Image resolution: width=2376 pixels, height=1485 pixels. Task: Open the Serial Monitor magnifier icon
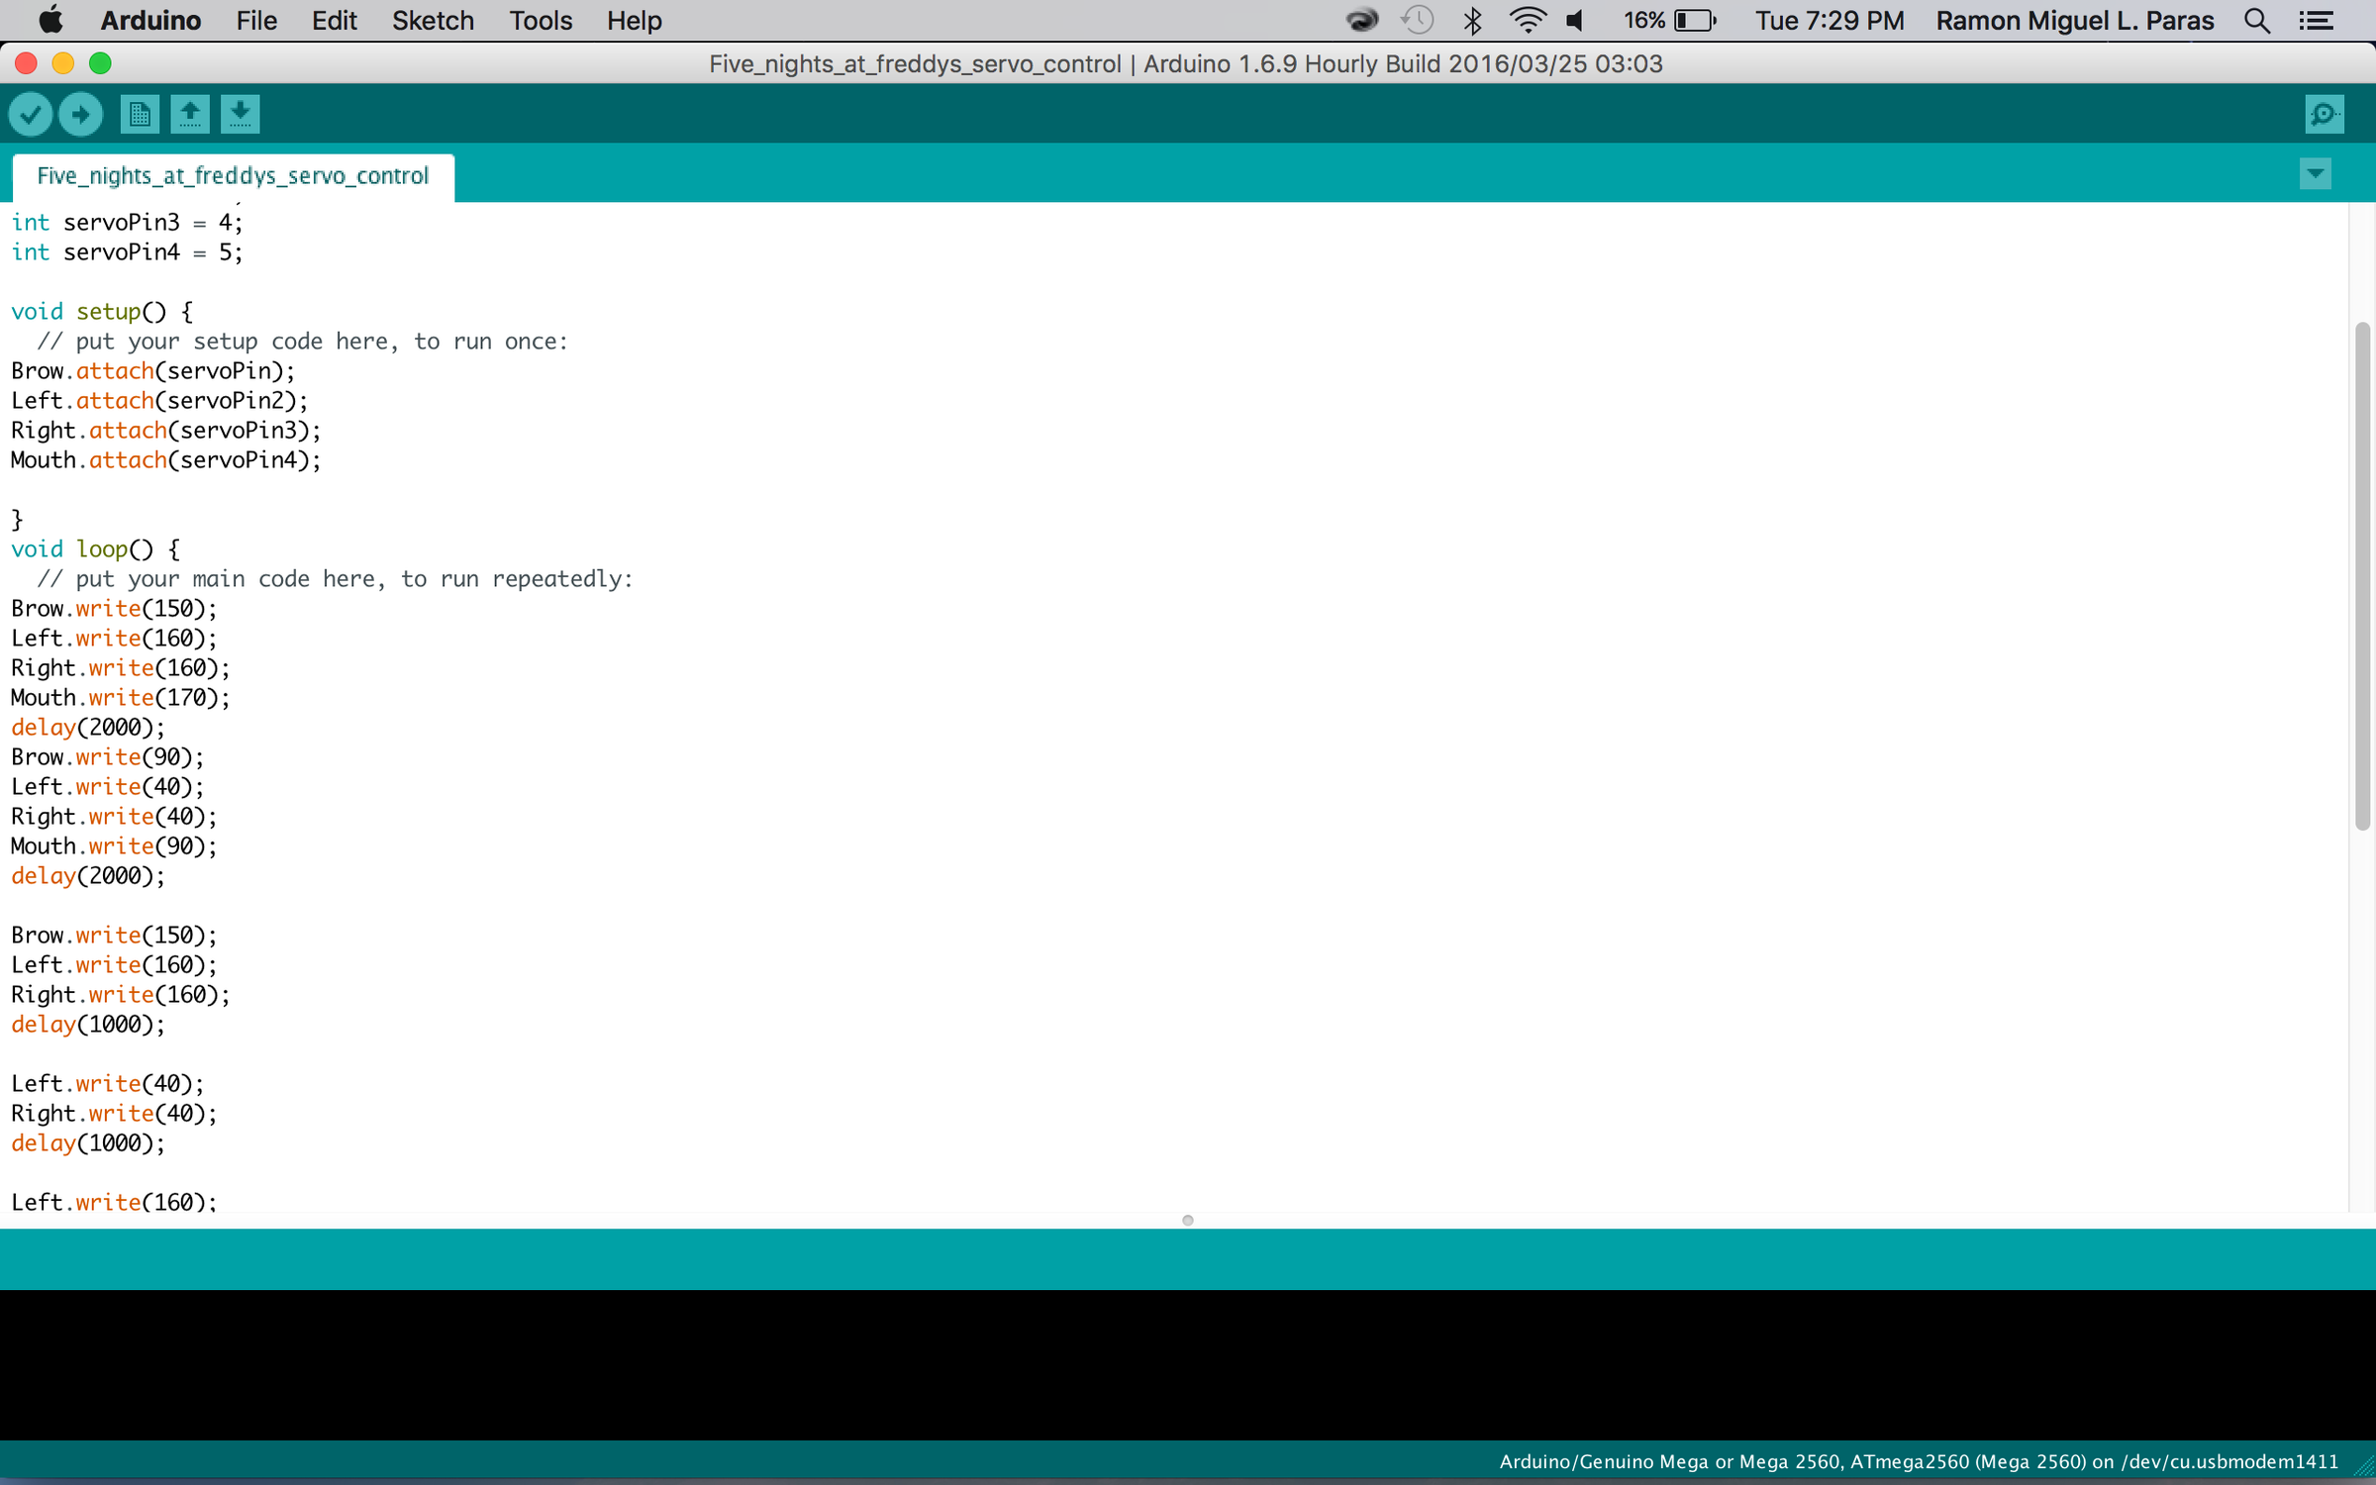click(2324, 114)
